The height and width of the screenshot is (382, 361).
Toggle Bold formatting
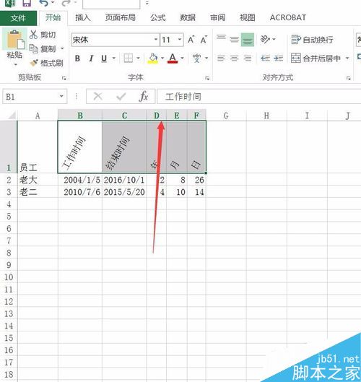(x=77, y=58)
